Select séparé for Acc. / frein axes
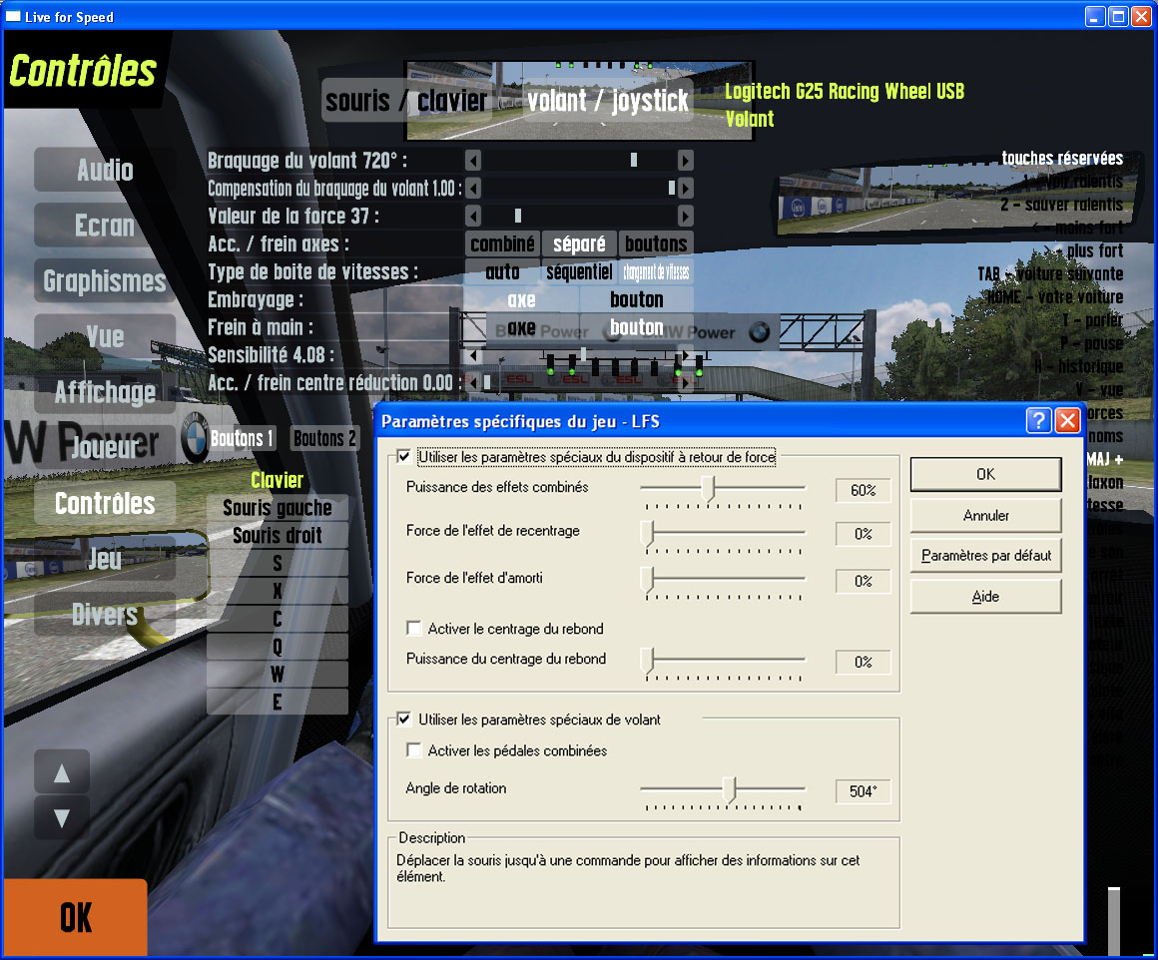This screenshot has height=960, width=1158. (x=579, y=243)
